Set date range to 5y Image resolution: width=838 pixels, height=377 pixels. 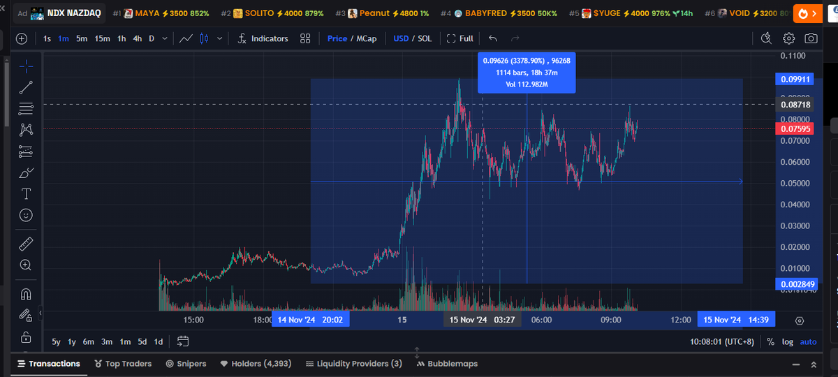(56, 342)
